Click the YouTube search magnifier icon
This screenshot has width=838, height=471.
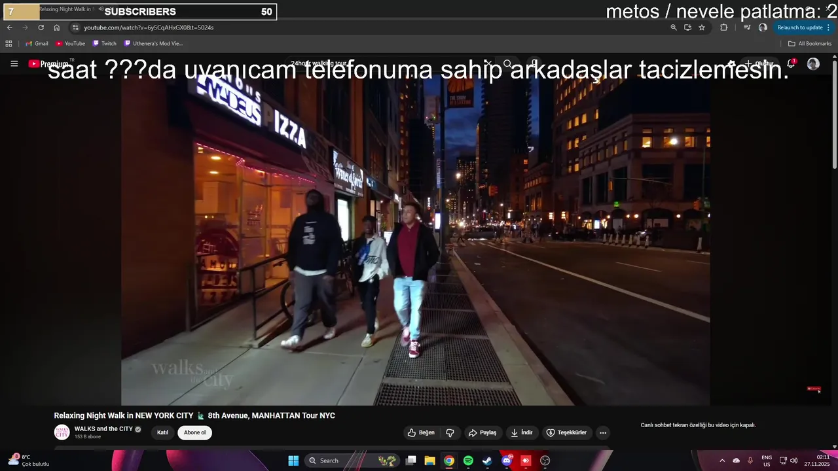click(x=507, y=63)
